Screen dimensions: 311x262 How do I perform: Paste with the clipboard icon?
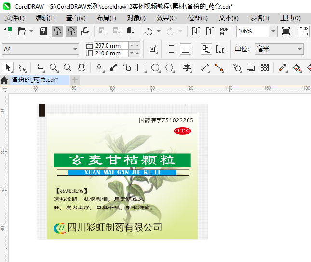(131, 31)
